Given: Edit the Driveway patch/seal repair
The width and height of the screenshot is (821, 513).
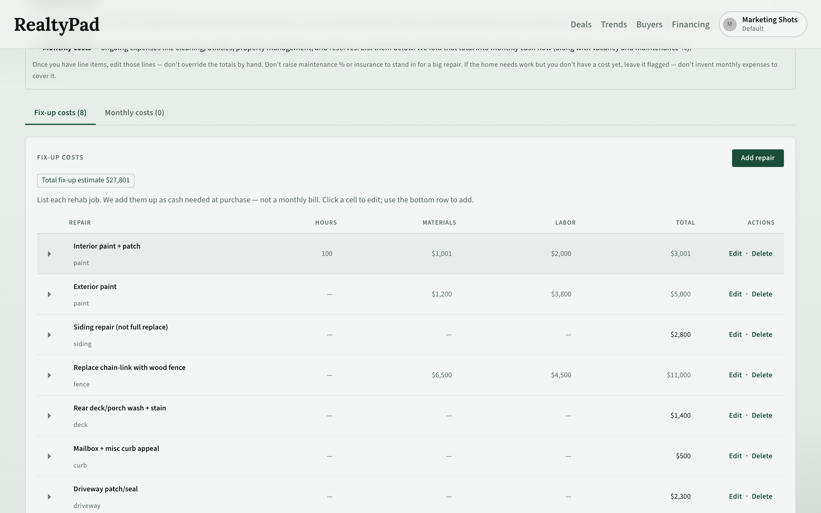Looking at the screenshot, I should (735, 496).
